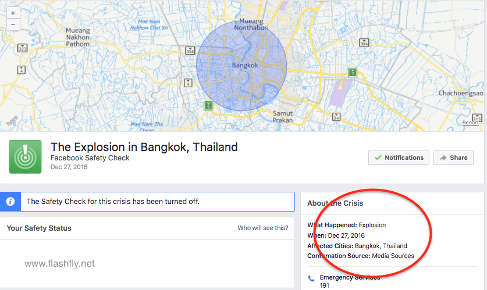The image size is (487, 290).
Task: Zoom out on the map
Action: [x=13, y=24]
